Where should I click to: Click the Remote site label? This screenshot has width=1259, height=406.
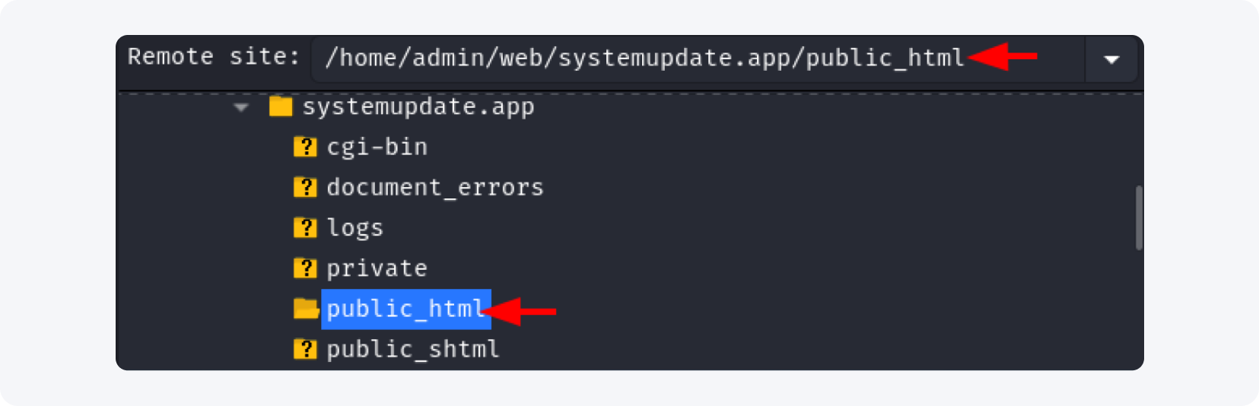click(214, 57)
